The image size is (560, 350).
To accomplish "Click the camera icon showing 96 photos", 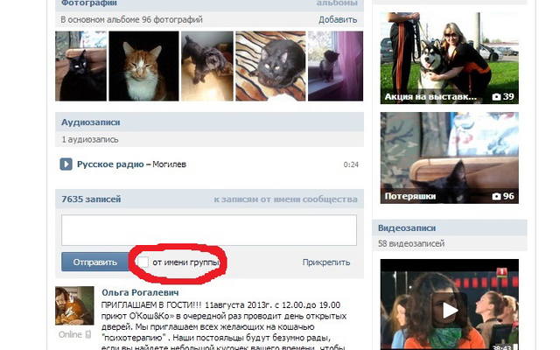I will pyautogui.click(x=496, y=196).
